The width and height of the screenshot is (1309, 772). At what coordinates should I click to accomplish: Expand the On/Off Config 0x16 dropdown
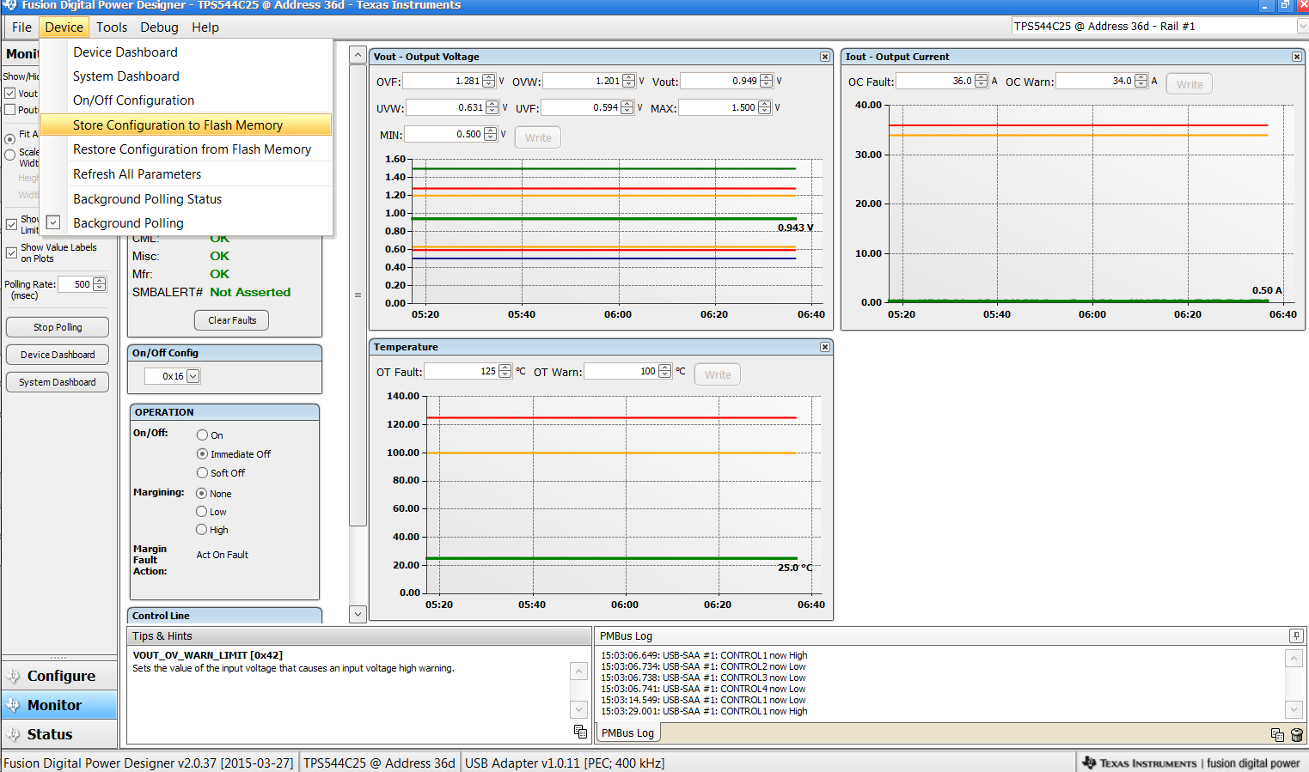[193, 376]
